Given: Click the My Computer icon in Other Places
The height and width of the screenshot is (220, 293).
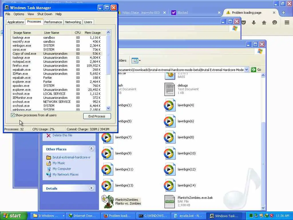Looking at the screenshot, I should coord(49,169).
